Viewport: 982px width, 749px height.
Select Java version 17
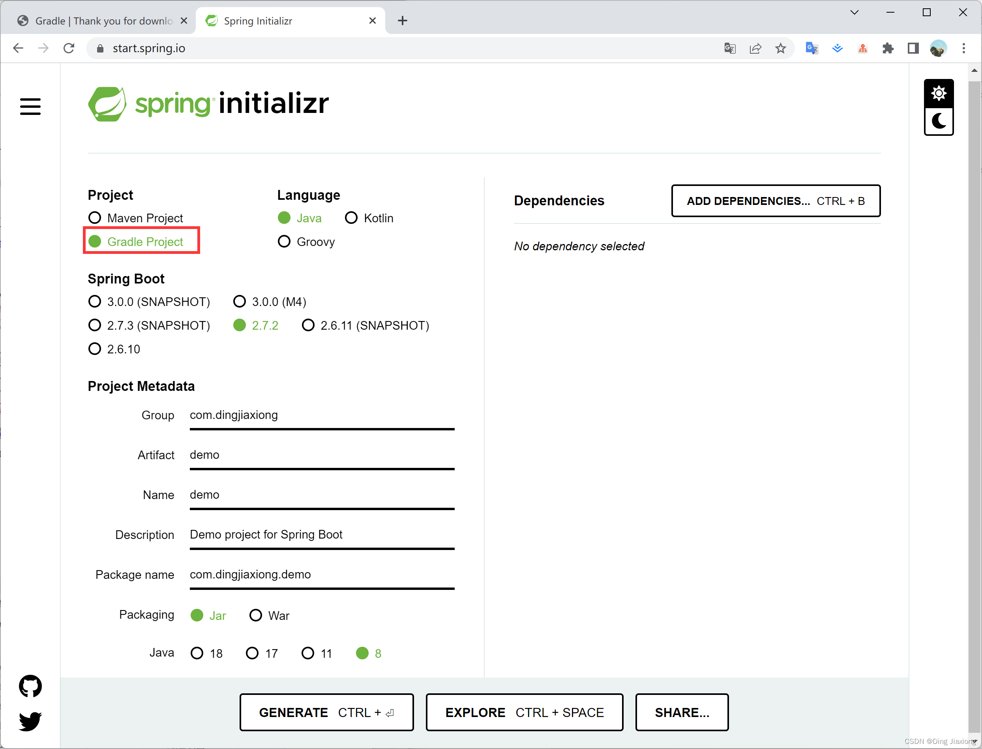262,653
